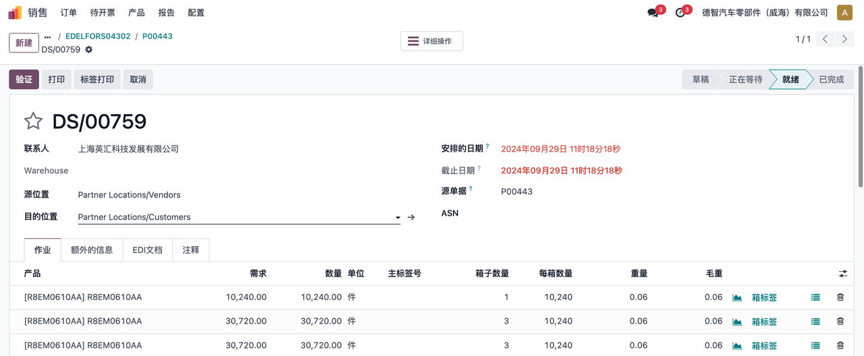
Task: Expand the 目的位置 dropdown arrow
Action: pyautogui.click(x=398, y=218)
